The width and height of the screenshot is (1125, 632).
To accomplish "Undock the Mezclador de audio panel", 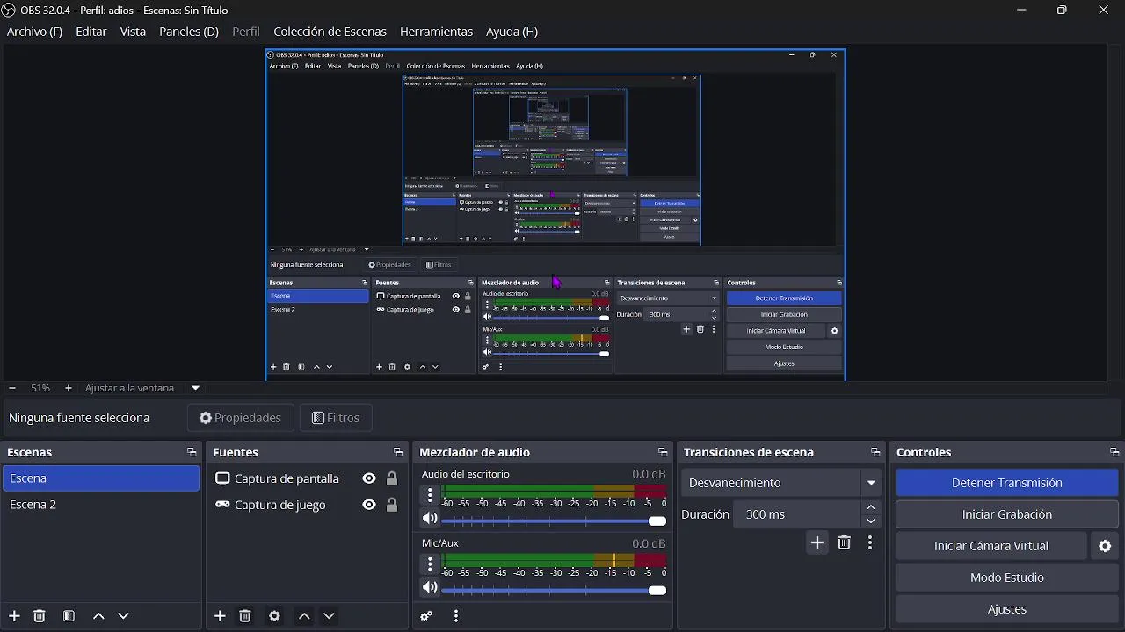I will tap(663, 452).
